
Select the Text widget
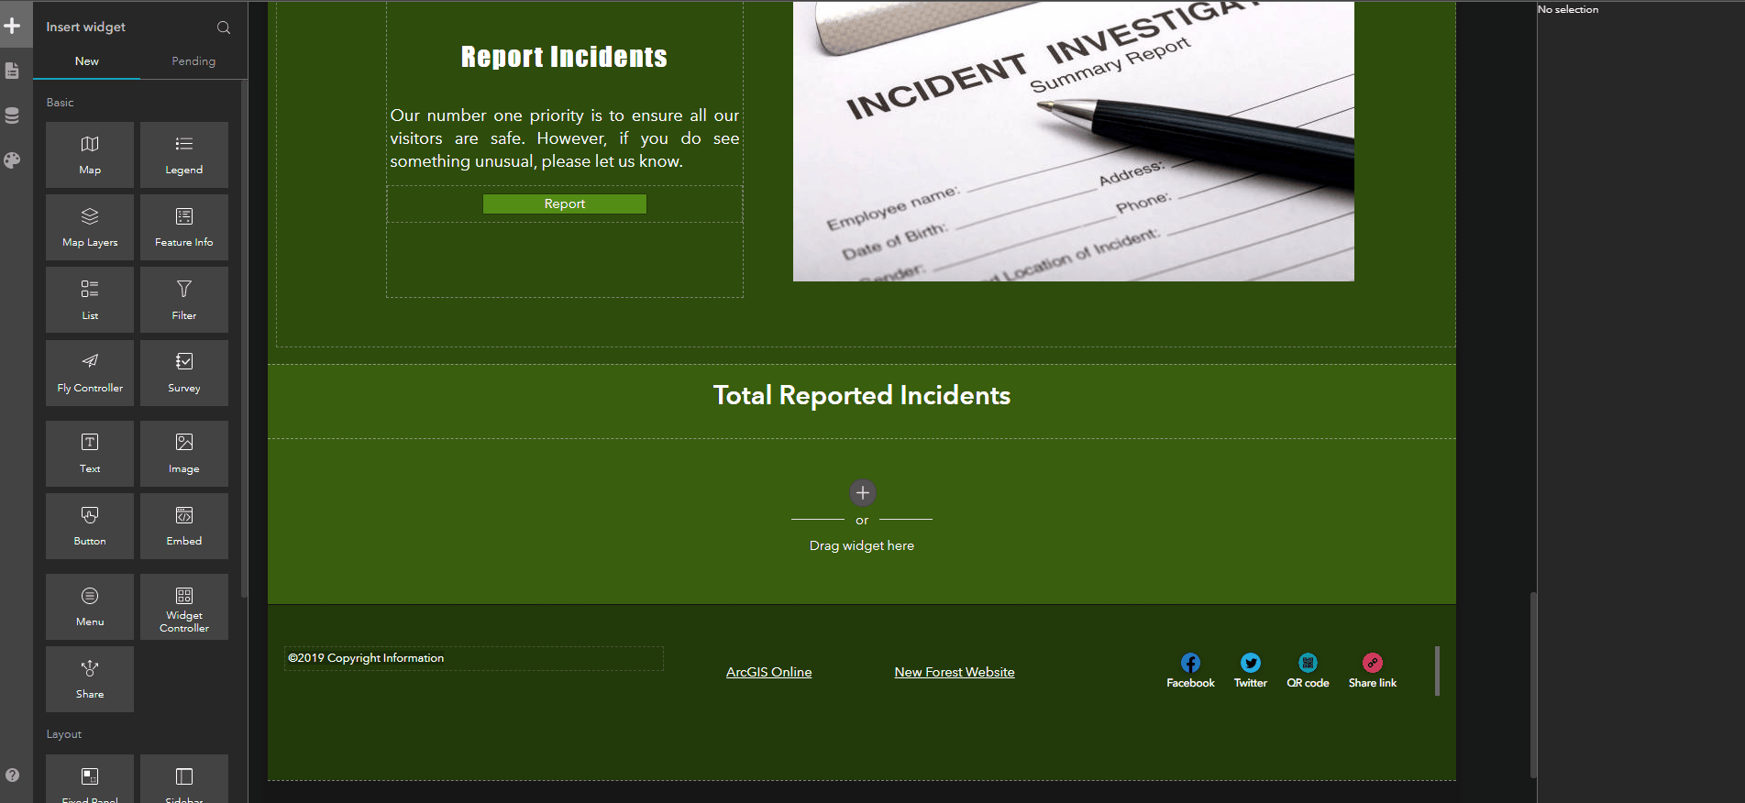90,454
